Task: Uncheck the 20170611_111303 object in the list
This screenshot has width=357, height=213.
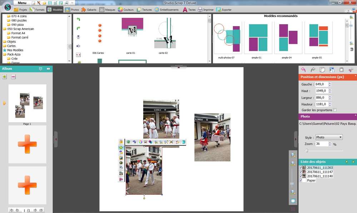Action: coord(301,168)
